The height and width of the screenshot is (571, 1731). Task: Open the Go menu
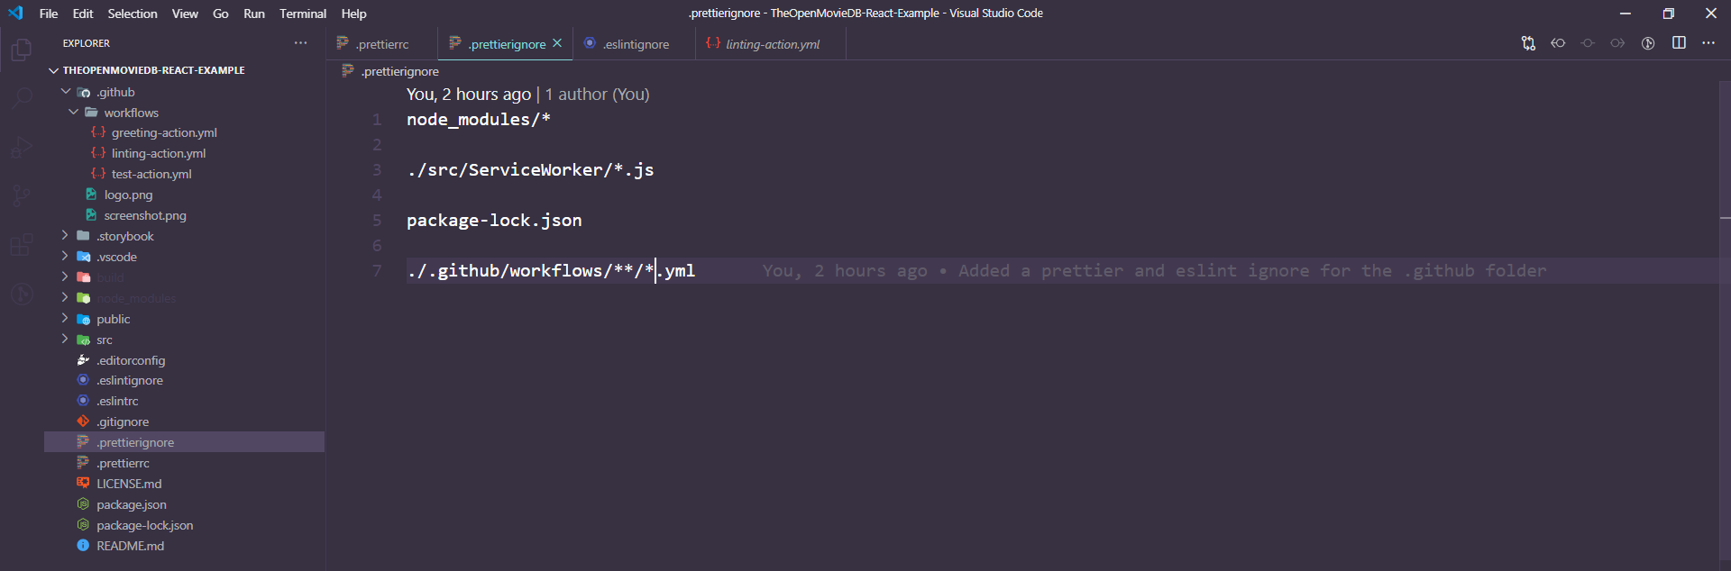[221, 14]
